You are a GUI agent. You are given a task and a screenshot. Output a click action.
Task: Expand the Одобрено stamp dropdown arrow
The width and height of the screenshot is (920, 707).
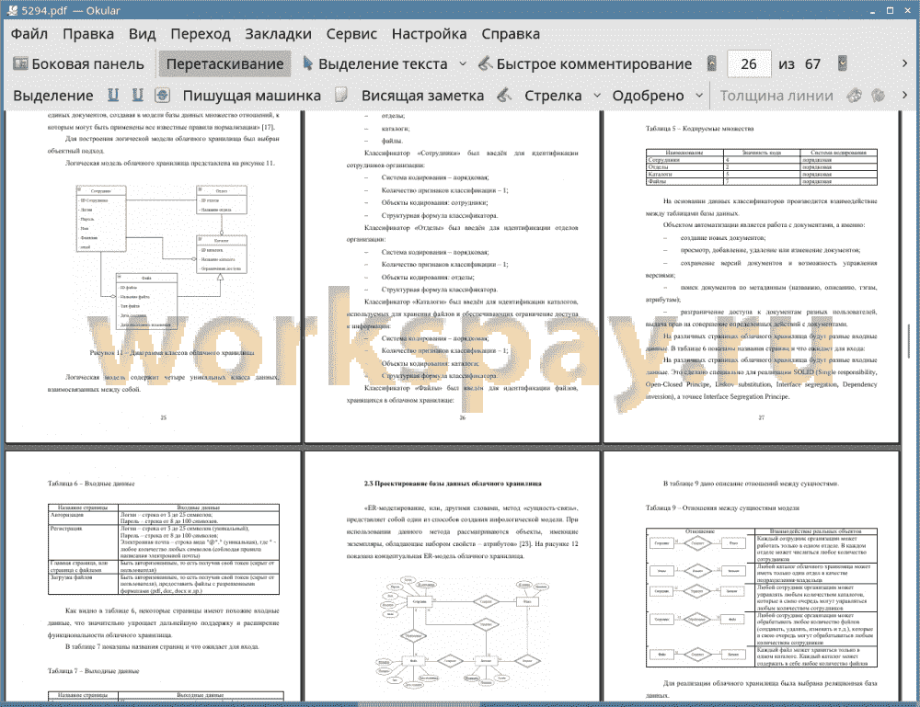(x=699, y=96)
